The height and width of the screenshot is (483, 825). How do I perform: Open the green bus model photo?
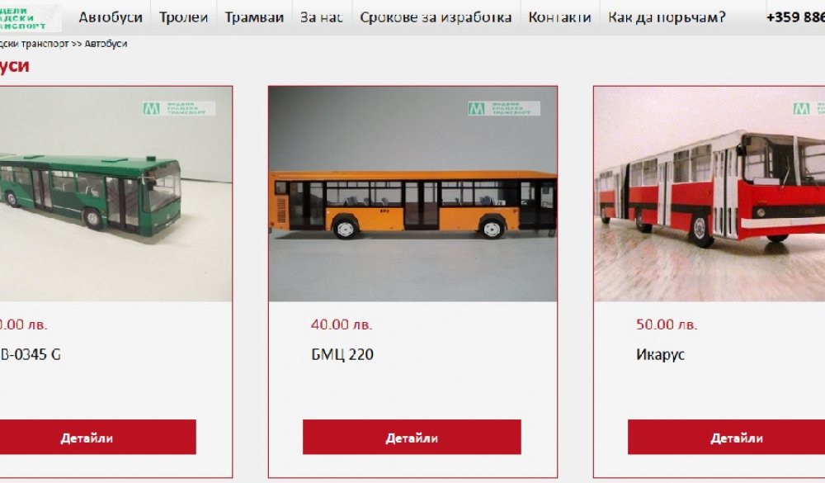click(x=115, y=194)
